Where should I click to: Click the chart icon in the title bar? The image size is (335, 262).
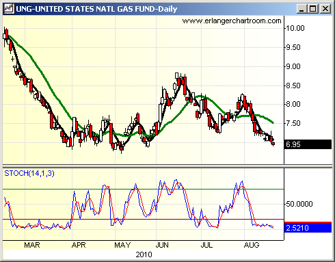pyautogui.click(x=9, y=9)
